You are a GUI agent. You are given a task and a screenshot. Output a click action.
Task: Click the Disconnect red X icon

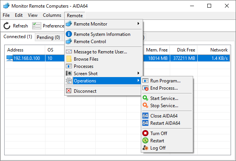point(69,91)
